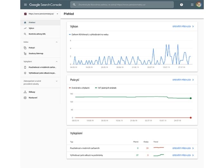Viewport: 224px width, 168px height.
Task: Click the red trend sparkline for mobile usability
Action: (158, 148)
